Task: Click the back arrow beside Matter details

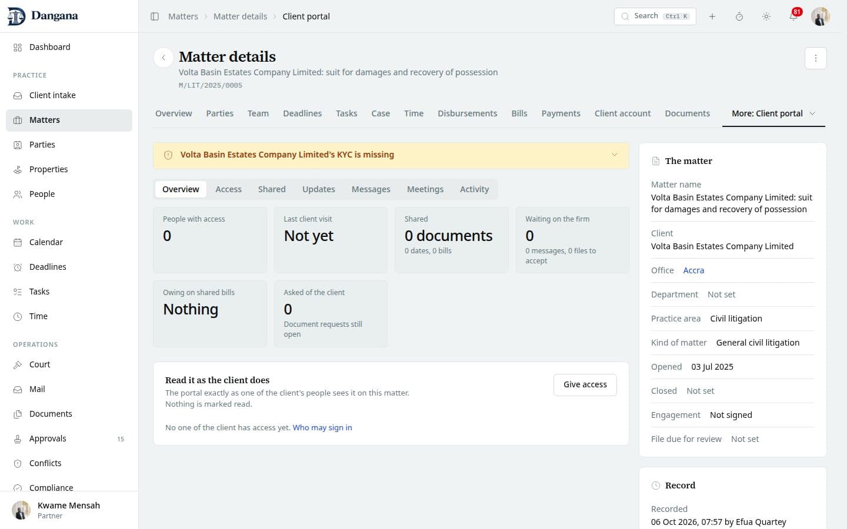Action: (x=163, y=58)
